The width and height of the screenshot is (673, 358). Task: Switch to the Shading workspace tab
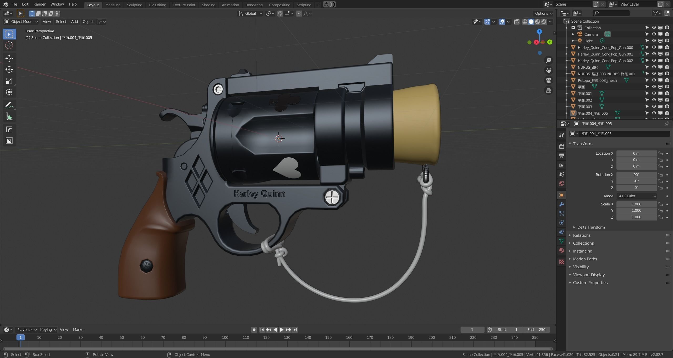click(x=208, y=5)
